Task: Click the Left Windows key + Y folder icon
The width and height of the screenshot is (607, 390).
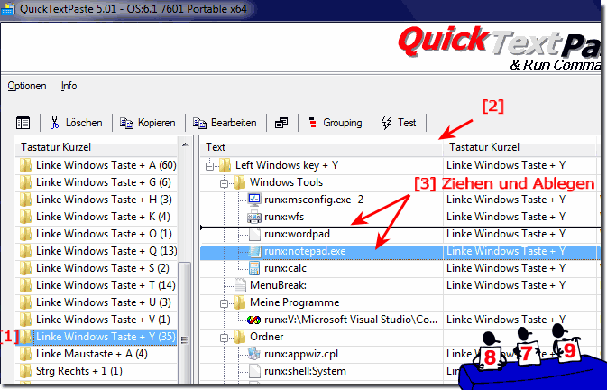Action: click(x=225, y=165)
